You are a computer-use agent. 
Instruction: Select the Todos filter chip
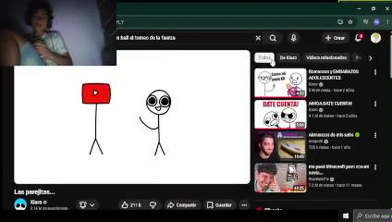[x=264, y=58]
